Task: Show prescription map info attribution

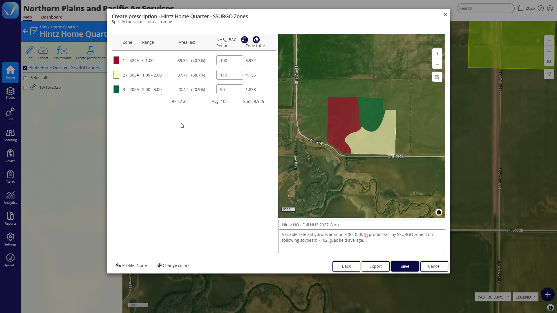Action: [x=439, y=212]
